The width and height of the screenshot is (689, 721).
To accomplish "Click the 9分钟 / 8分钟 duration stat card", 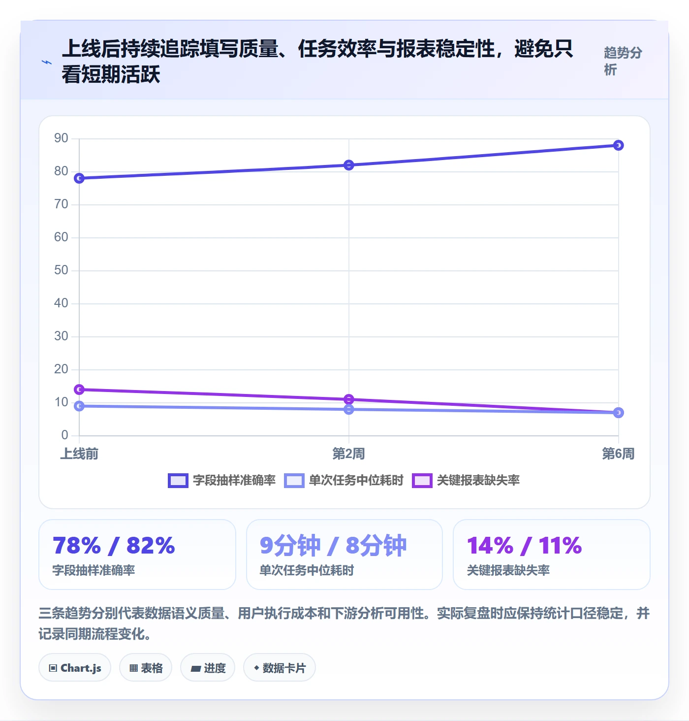I will pyautogui.click(x=344, y=555).
